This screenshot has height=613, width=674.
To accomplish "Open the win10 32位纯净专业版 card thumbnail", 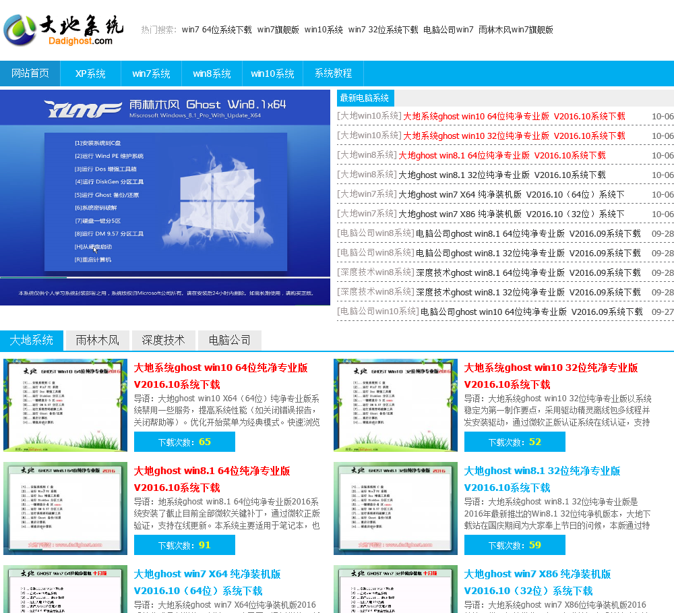I will coord(396,405).
